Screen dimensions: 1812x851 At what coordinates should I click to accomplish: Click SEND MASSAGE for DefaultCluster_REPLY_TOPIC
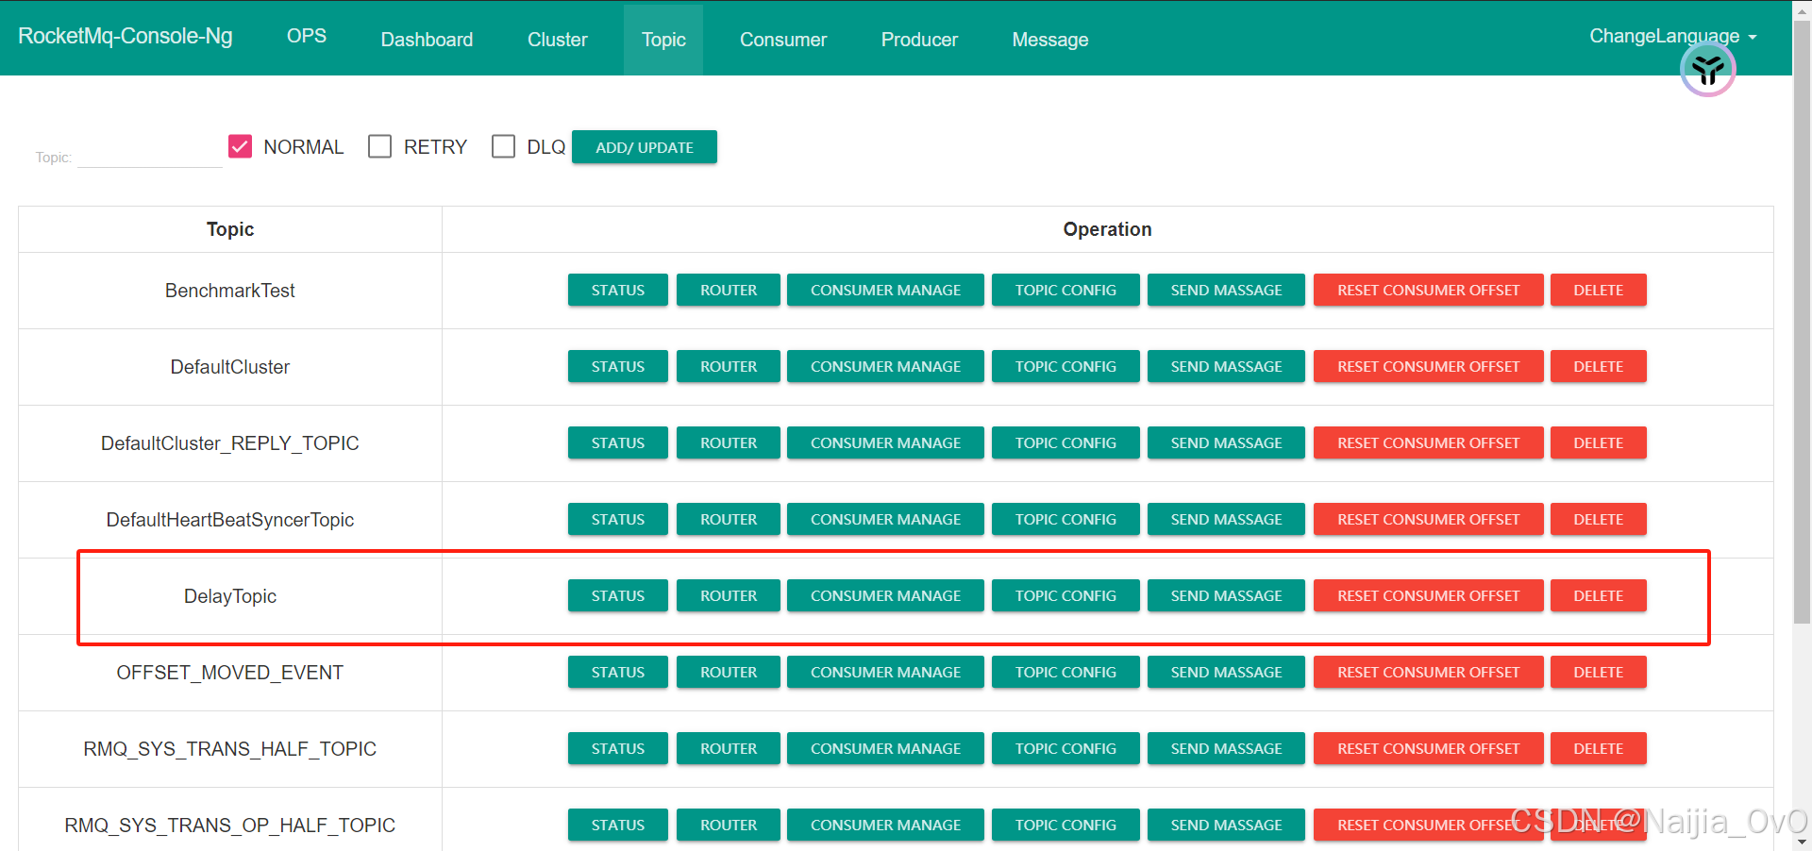coord(1226,442)
